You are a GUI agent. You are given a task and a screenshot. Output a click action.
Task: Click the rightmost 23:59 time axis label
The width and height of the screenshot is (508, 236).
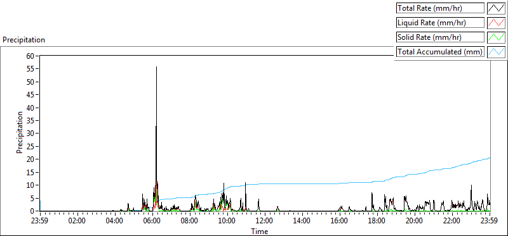pos(490,221)
